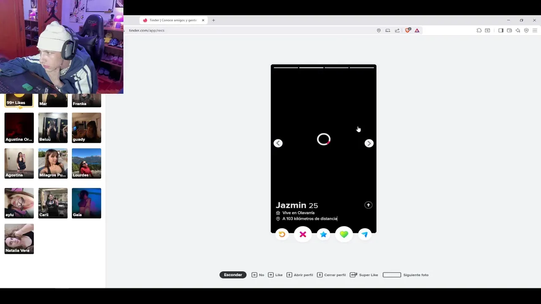Screen dimensions: 541x304
Task: Click the Esconder button
Action: pyautogui.click(x=233, y=275)
